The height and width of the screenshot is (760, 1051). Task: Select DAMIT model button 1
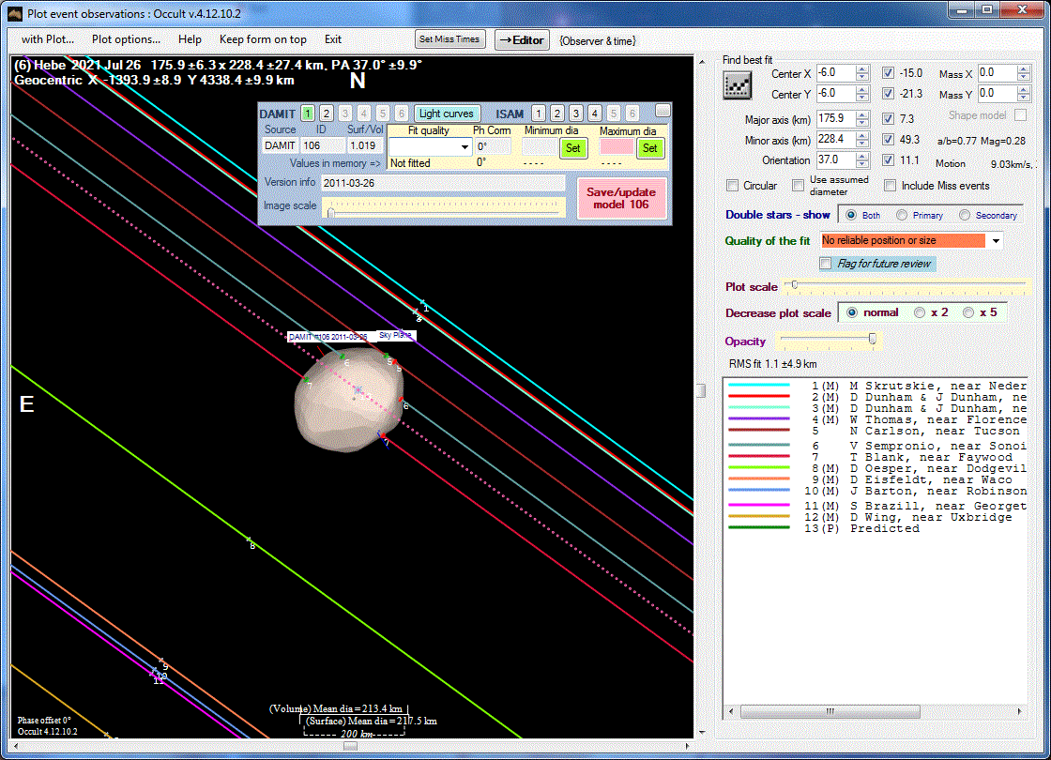[308, 114]
